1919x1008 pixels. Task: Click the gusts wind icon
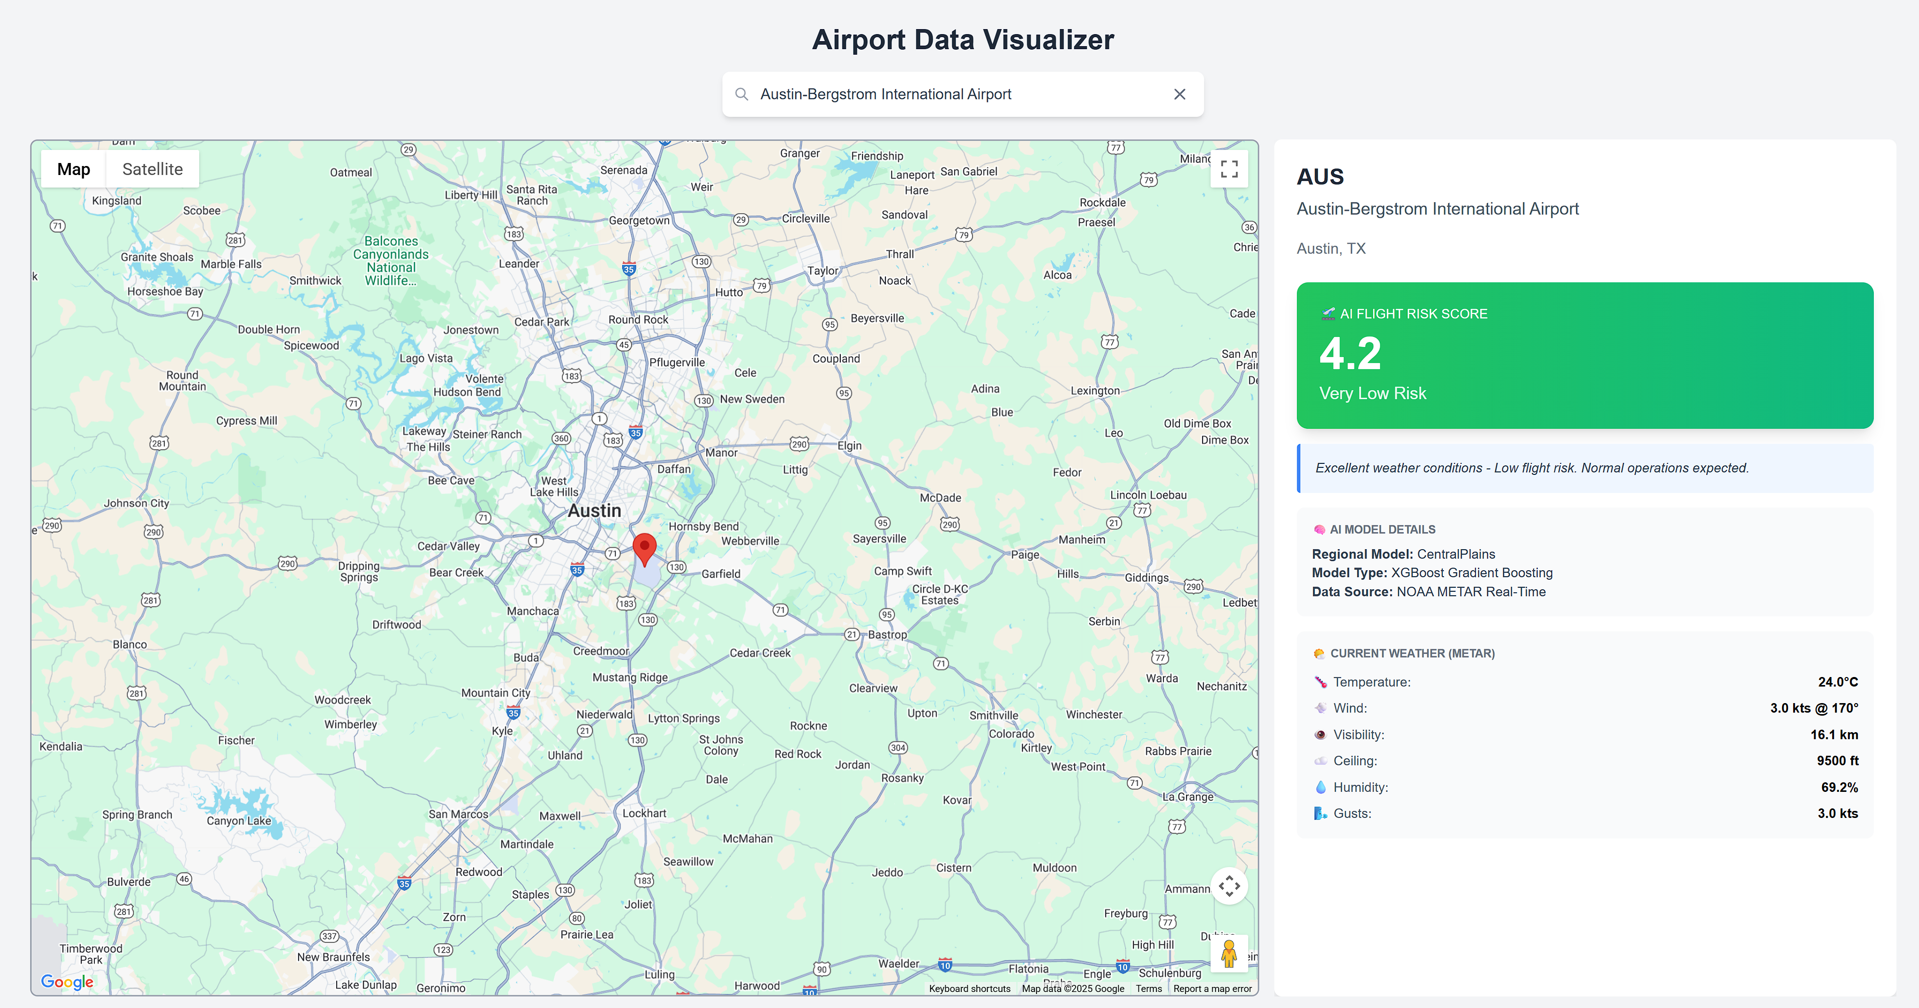[1320, 814]
